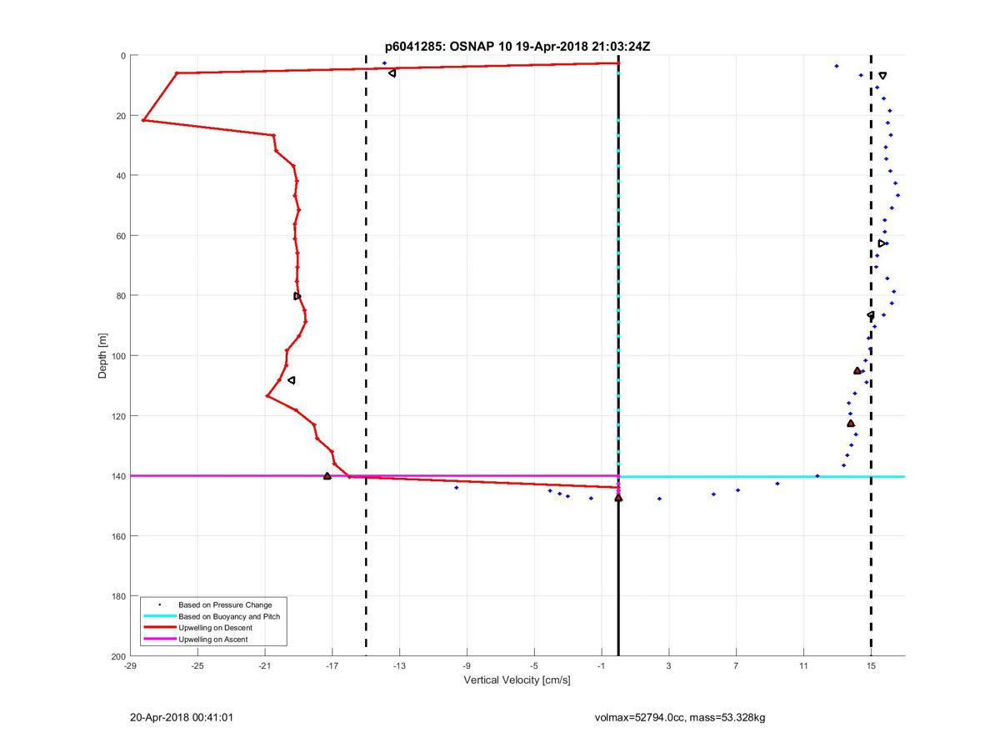This screenshot has width=1000, height=738.
Task: Click the cyan line swatch in legend
Action: click(158, 616)
